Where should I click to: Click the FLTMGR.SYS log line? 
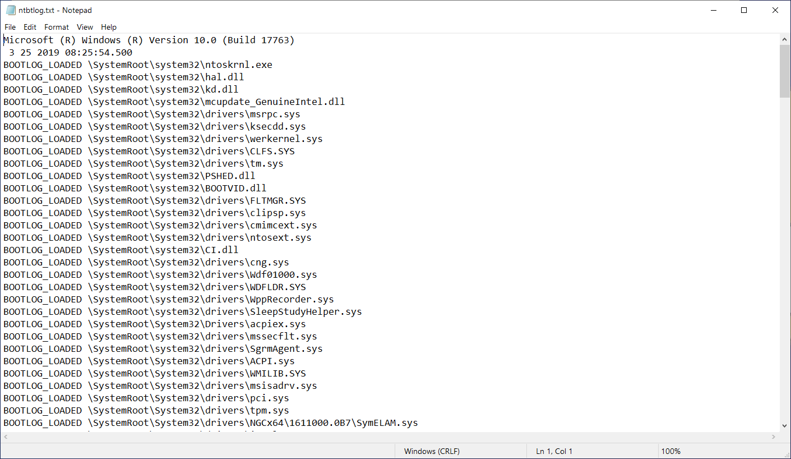[155, 201]
